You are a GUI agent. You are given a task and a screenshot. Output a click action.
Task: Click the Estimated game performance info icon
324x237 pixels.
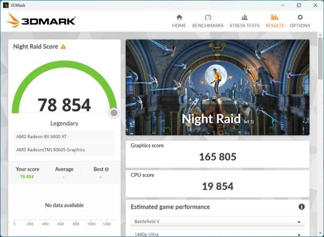[x=302, y=207]
